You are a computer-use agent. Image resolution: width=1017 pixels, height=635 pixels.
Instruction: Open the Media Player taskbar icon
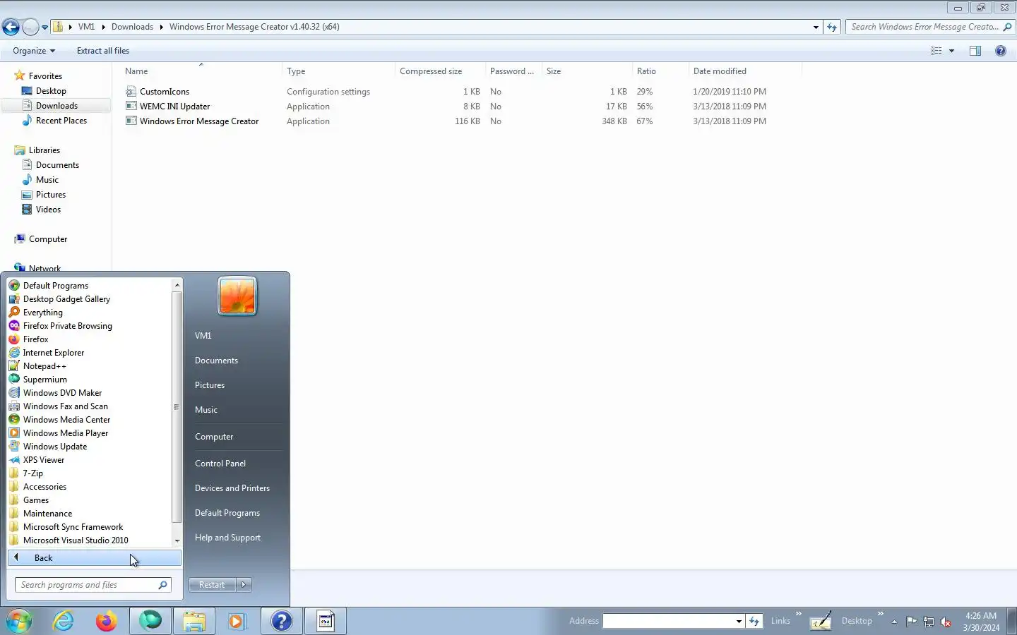pyautogui.click(x=237, y=621)
